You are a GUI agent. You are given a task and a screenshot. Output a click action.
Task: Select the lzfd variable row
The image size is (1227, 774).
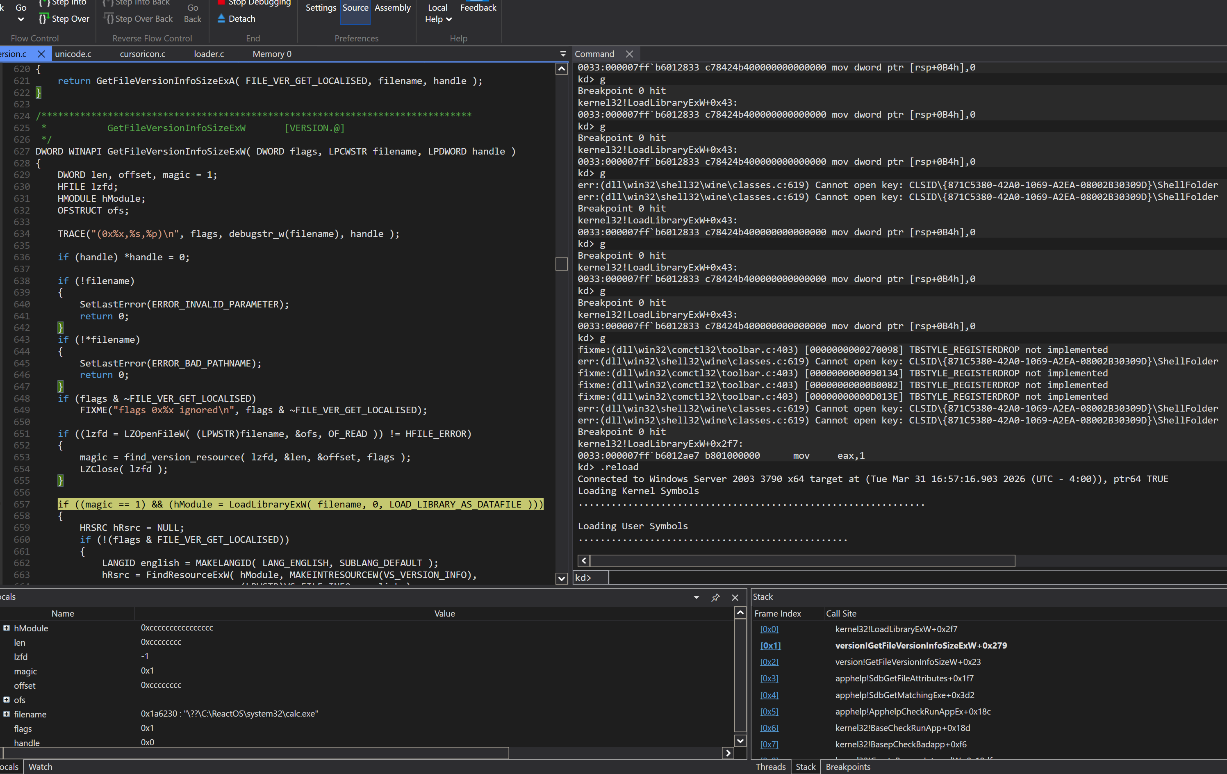(x=367, y=657)
